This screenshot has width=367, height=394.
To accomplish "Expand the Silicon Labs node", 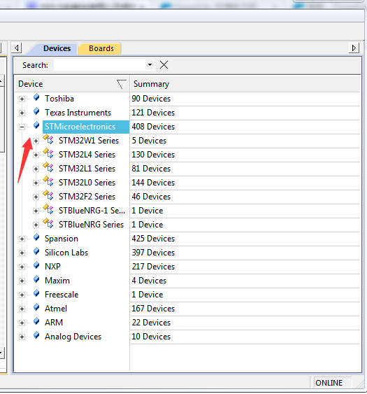I will coord(22,253).
